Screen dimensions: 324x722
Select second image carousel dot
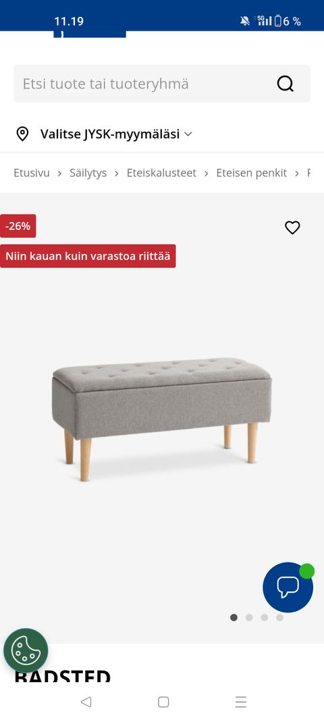coord(249,618)
